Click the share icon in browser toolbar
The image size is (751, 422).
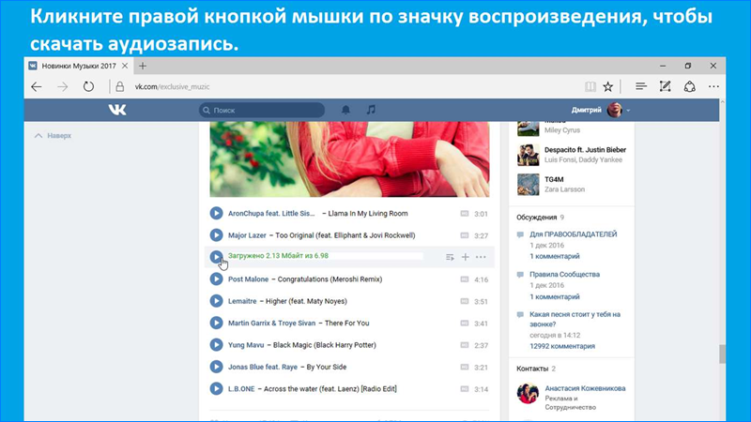click(x=690, y=86)
